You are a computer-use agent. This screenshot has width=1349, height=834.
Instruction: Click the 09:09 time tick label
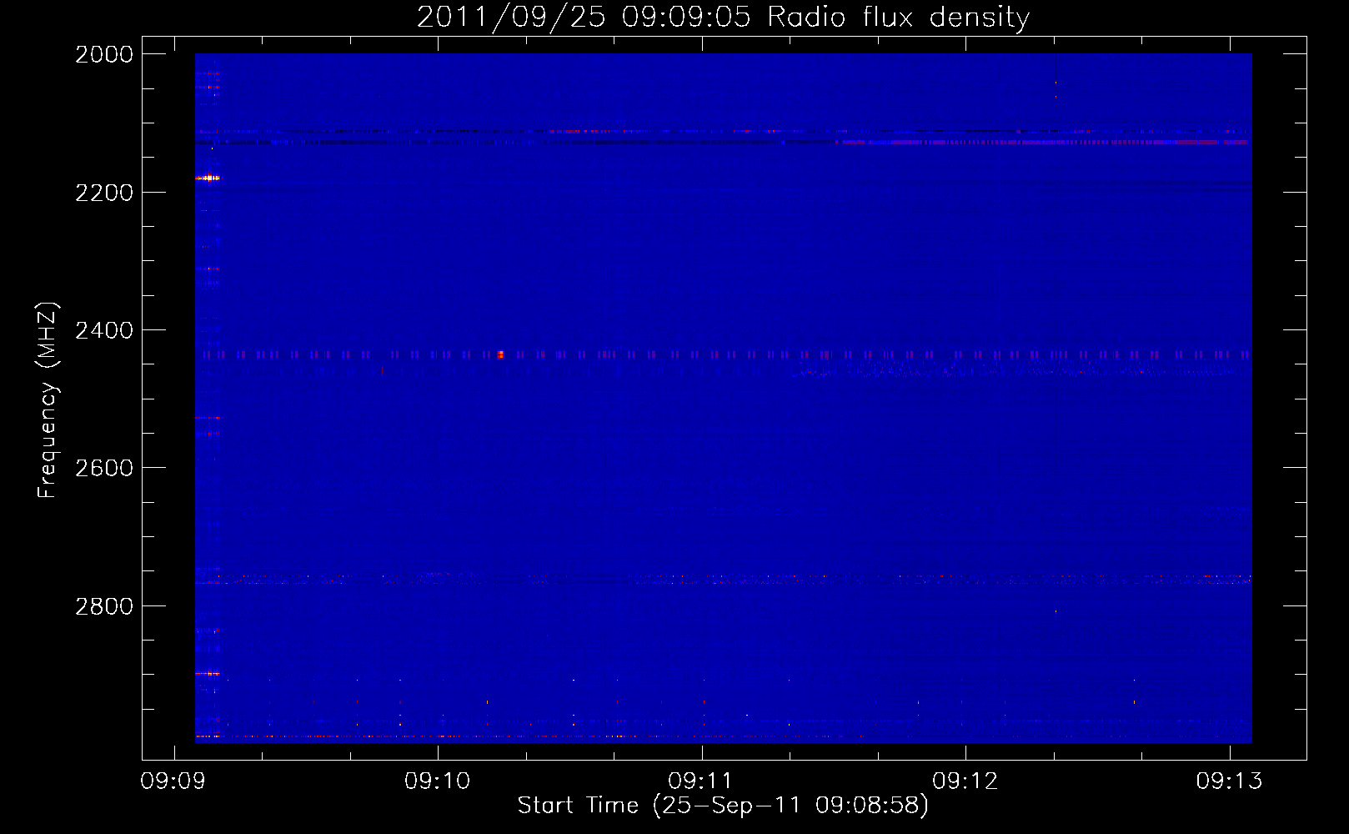coord(173,781)
